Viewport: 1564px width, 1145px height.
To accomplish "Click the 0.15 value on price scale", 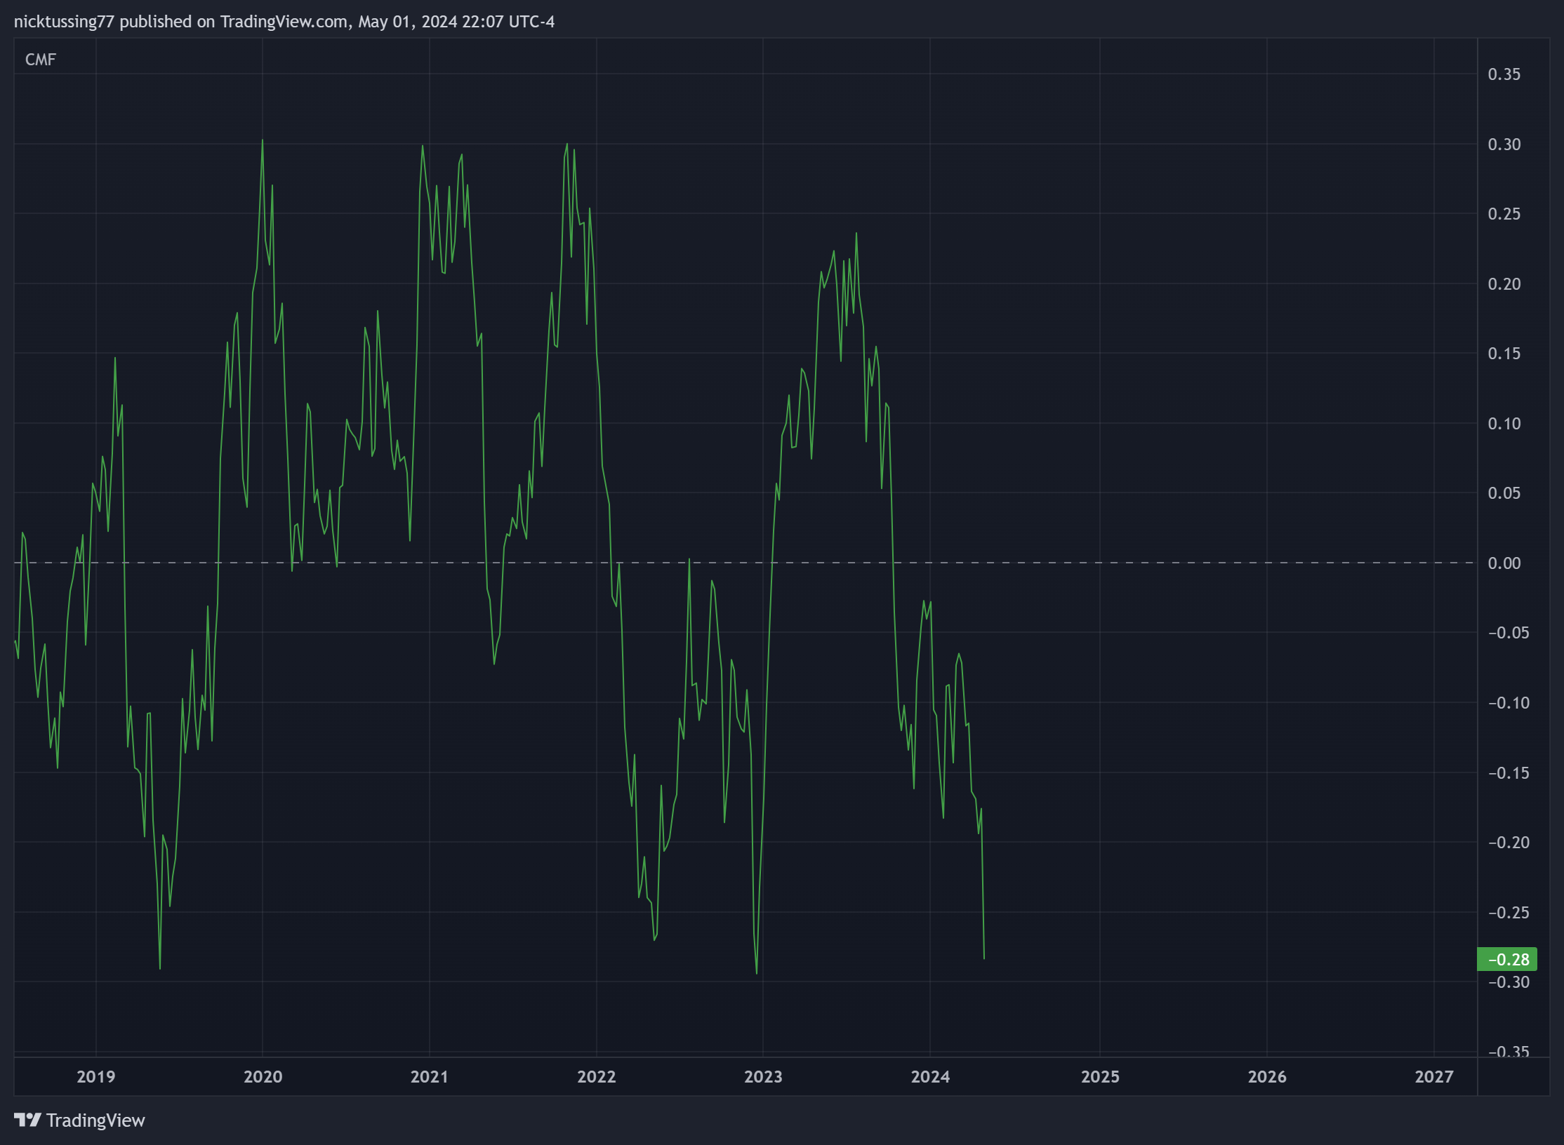I will pyautogui.click(x=1504, y=354).
